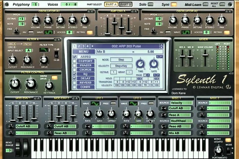Open the COMPR effect section

85,87
